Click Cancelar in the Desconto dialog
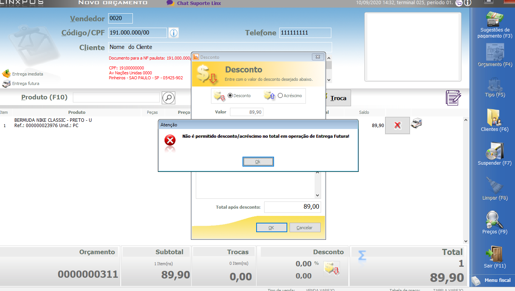The width and height of the screenshot is (515, 291). point(305,228)
